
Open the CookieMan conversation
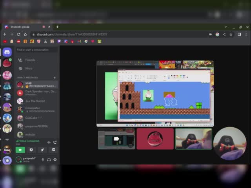point(36,110)
